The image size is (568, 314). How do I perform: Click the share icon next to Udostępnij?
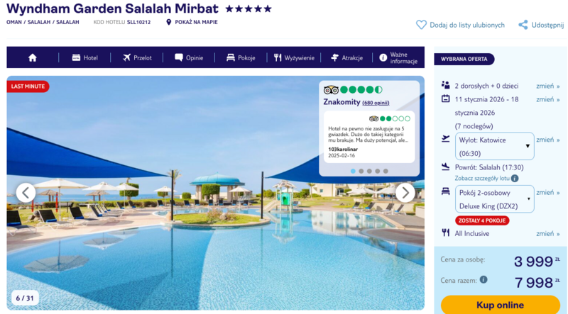pos(523,25)
